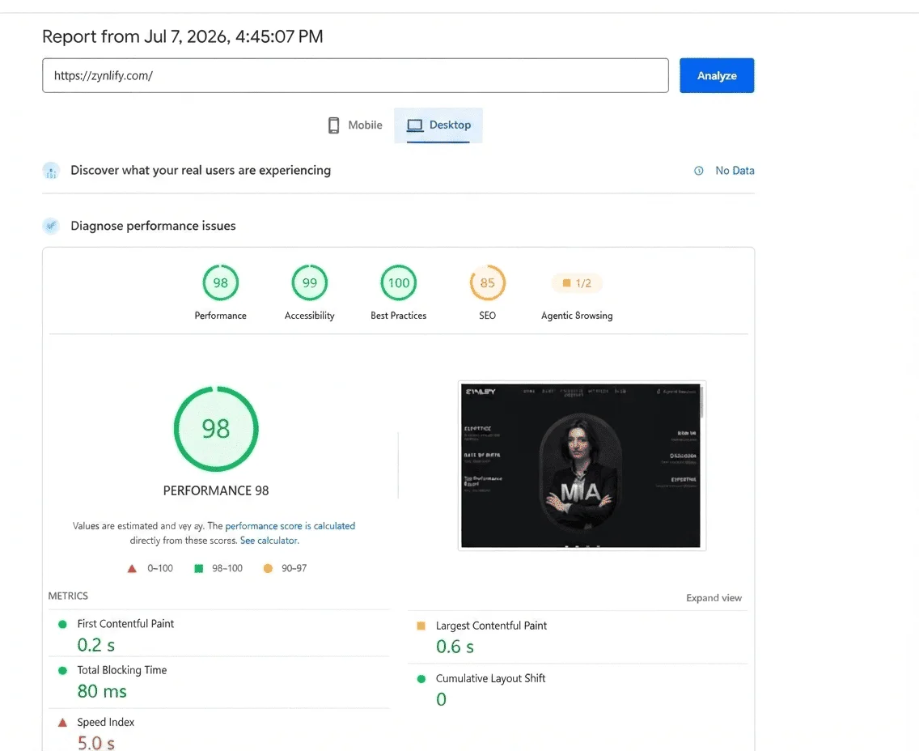This screenshot has width=919, height=751.
Task: Open the performance score is calculated link
Action: (290, 526)
